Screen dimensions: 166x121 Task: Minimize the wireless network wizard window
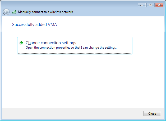142,5
